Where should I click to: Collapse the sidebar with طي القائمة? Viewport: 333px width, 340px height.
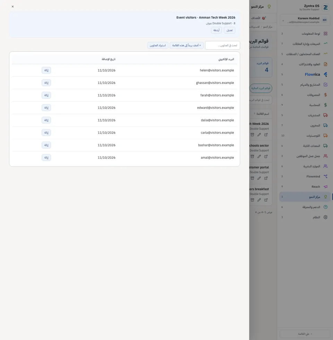[x=305, y=334]
